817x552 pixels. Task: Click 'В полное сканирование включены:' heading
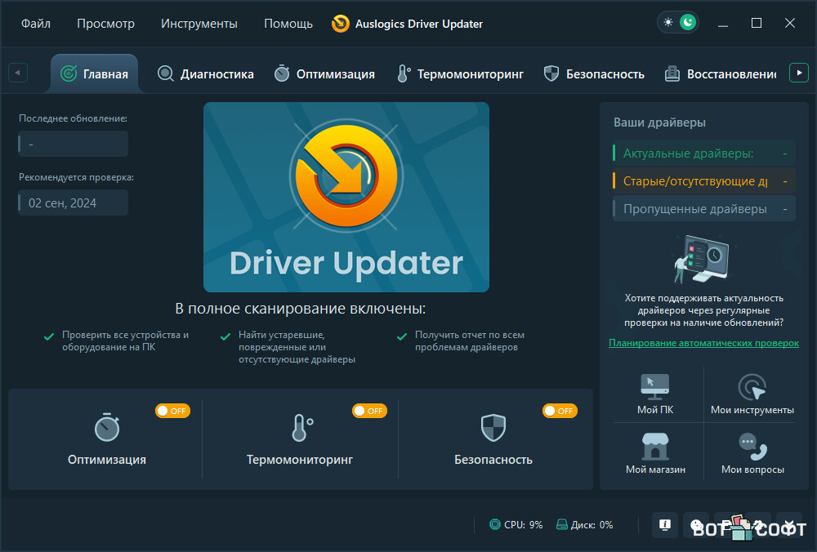pos(300,309)
